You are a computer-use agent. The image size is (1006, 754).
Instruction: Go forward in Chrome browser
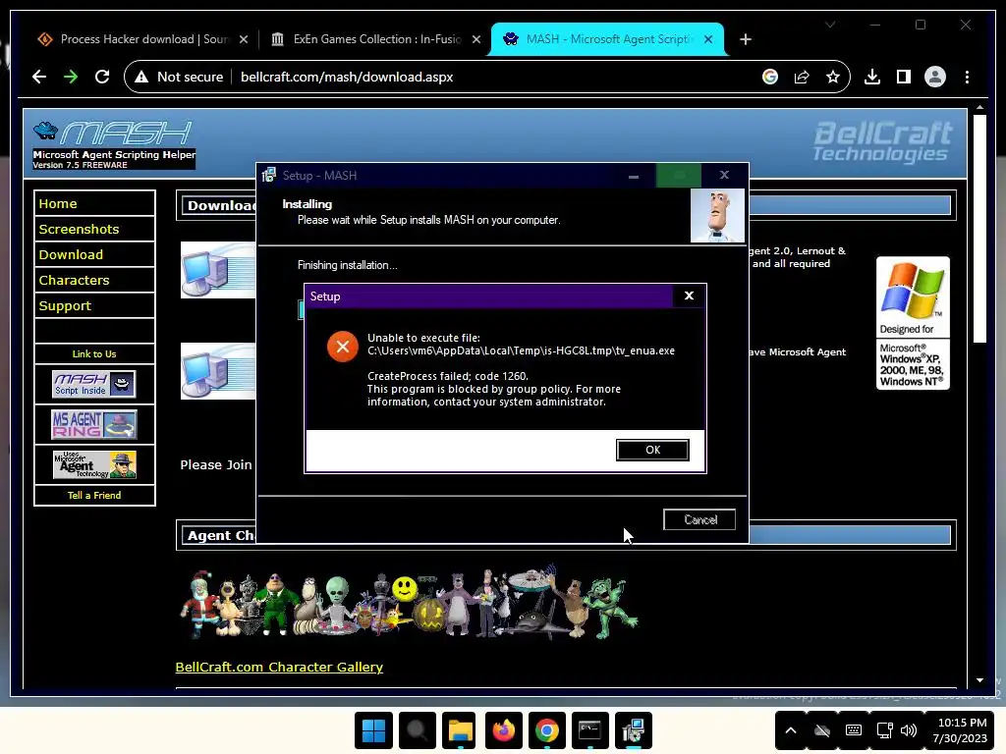71,77
